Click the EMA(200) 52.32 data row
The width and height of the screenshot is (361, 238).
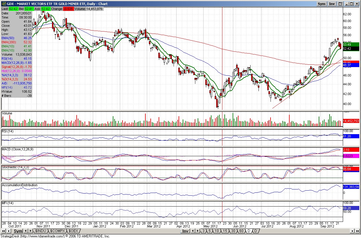point(17,42)
